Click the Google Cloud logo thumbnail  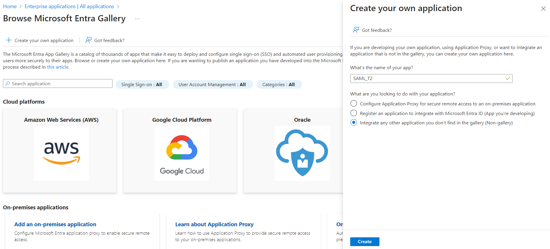click(x=182, y=154)
